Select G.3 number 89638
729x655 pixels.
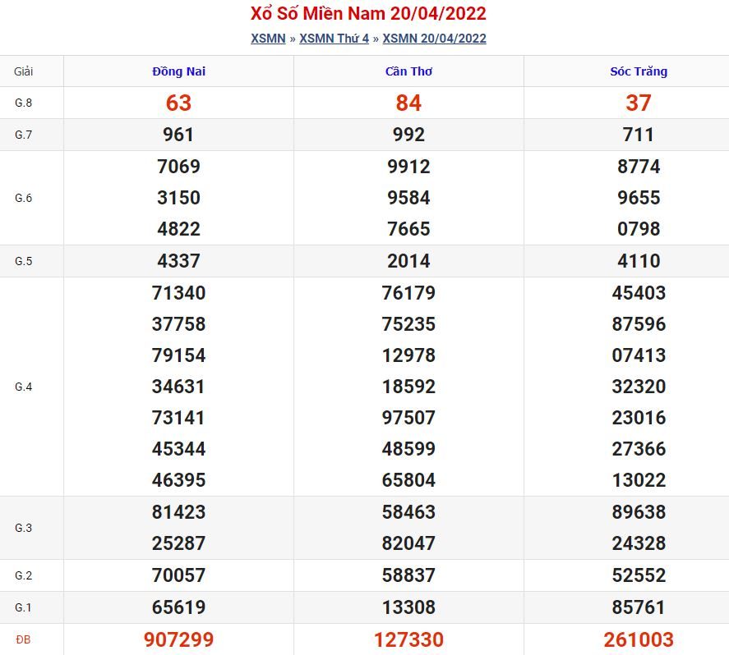(x=639, y=512)
